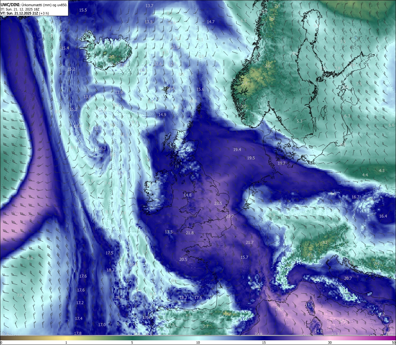Click the 5 tick on the color scale
Screen dimensions: 396x345
click(132, 343)
